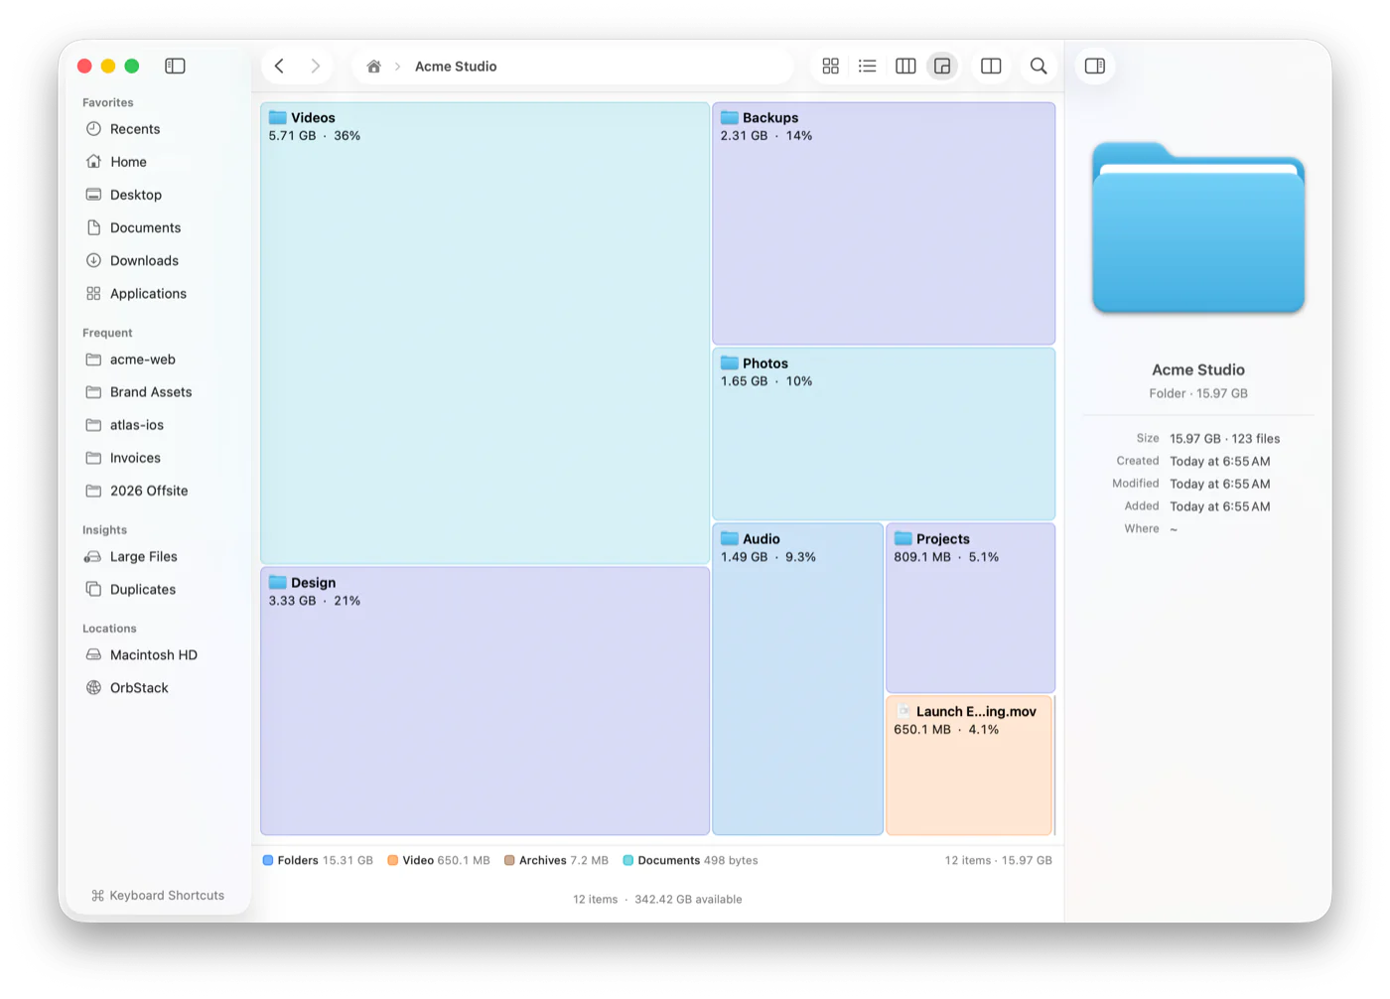Switch to list view
Viewport: 1390px width, 999px height.
pyautogui.click(x=868, y=66)
